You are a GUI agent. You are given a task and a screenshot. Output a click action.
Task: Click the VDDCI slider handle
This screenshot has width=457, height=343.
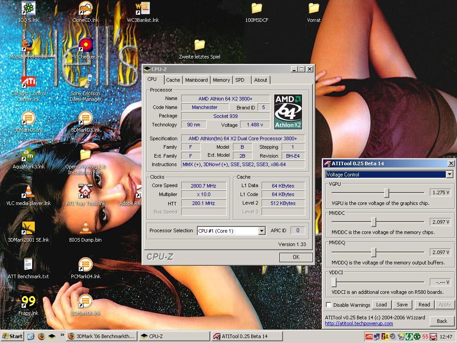(334, 282)
